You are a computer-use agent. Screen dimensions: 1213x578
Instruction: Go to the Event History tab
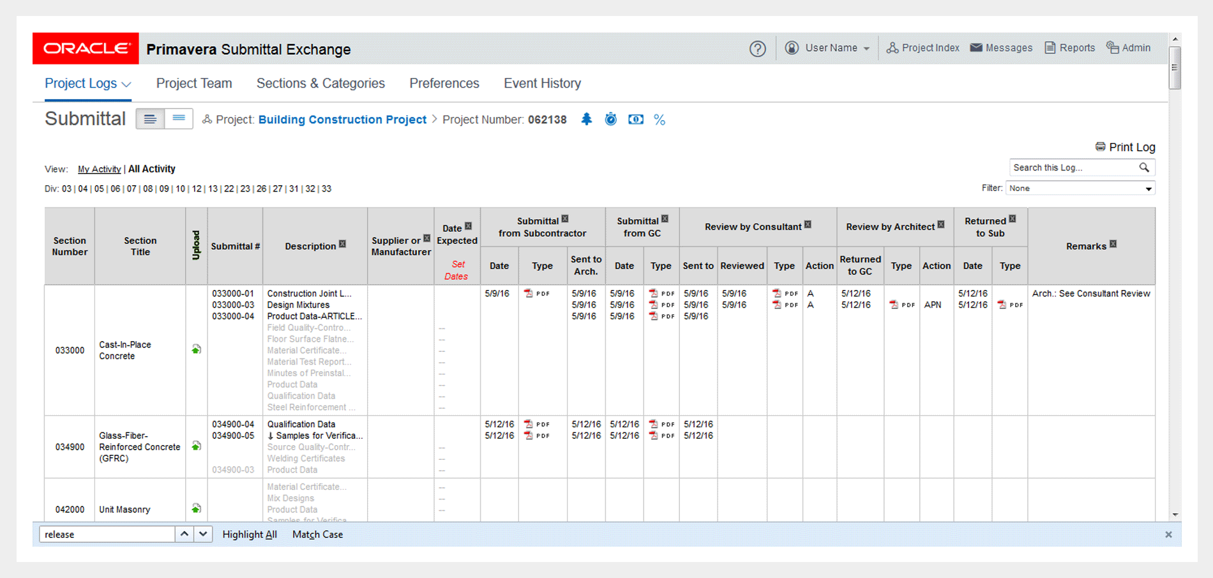tap(542, 84)
